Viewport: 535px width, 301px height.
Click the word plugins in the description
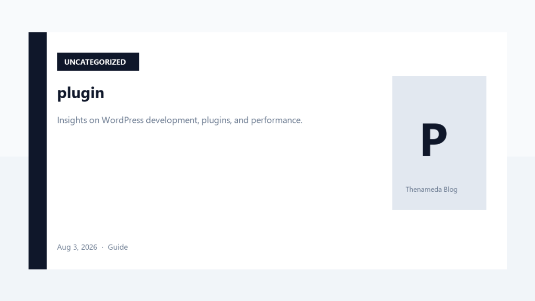click(216, 121)
